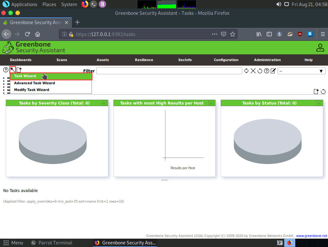
Task: Click the Greenbone Security Ass... taskbar entry
Action: pos(125,243)
